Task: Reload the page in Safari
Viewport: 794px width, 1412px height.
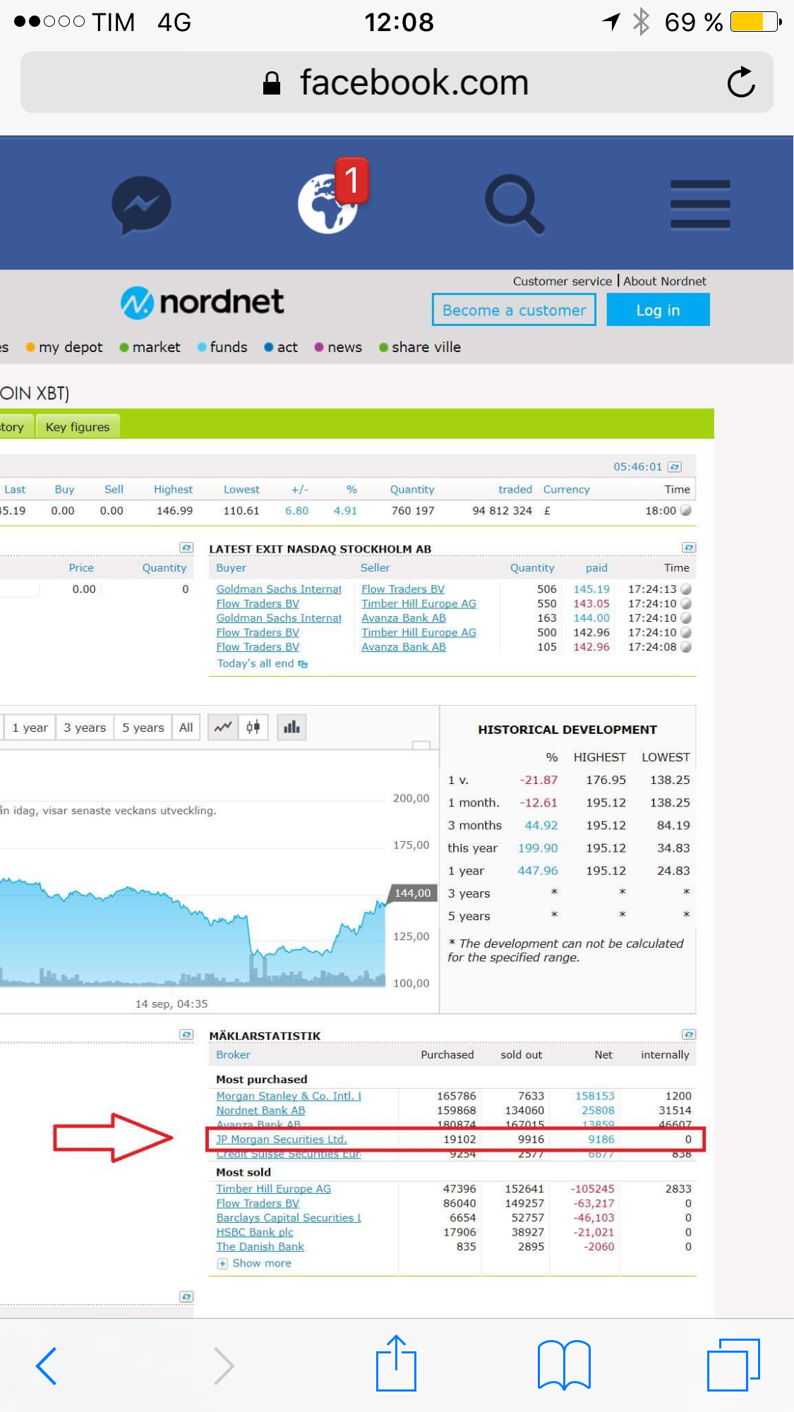Action: [741, 83]
